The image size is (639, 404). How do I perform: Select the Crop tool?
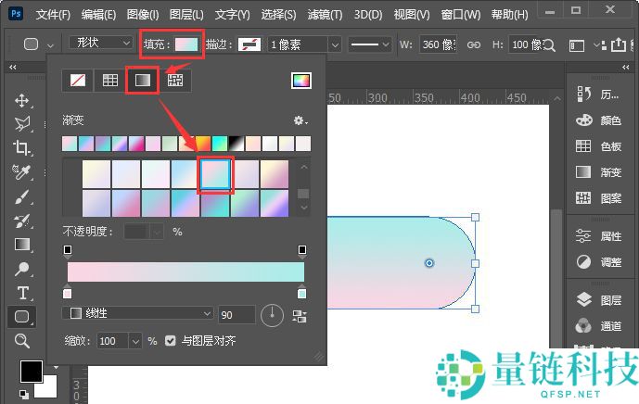tap(23, 148)
